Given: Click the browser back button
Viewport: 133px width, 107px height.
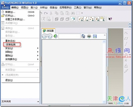Looking at the screenshot, I should (44, 36).
